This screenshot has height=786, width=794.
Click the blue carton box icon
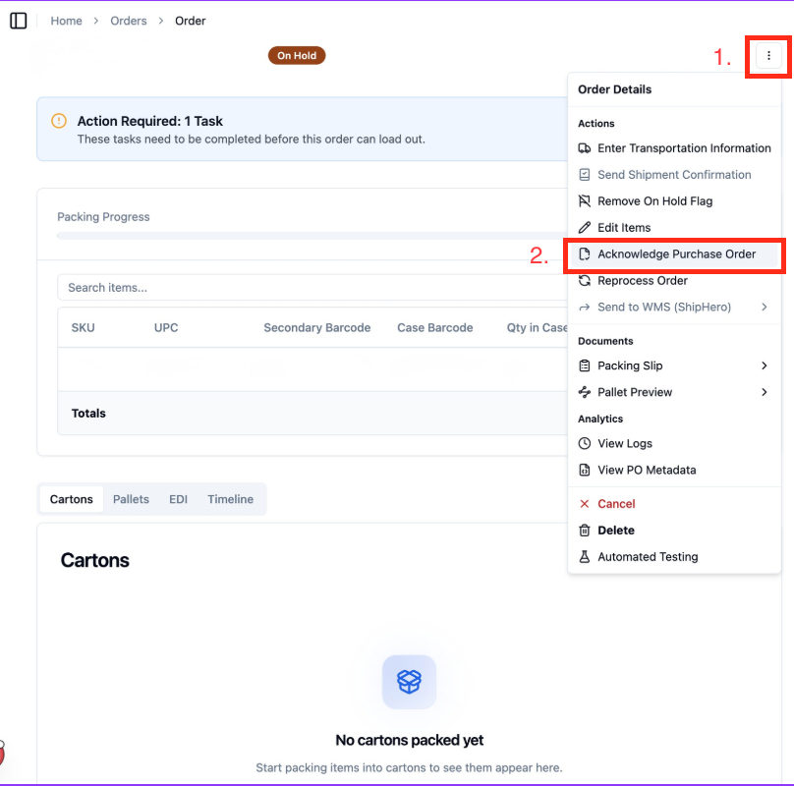point(409,682)
